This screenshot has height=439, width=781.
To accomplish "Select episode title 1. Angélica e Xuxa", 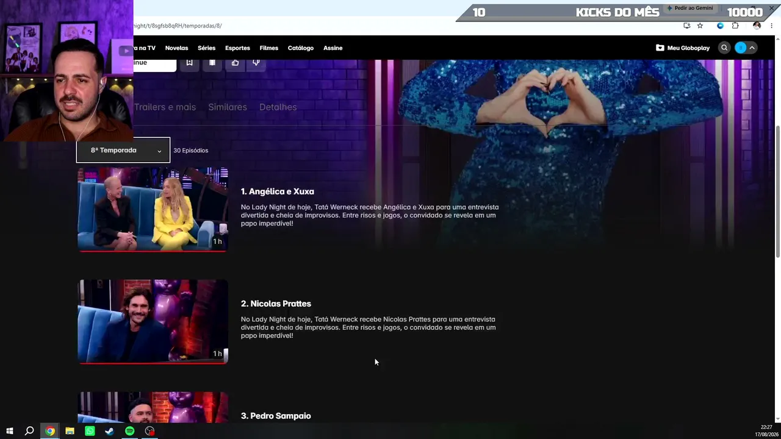I will point(278,191).
